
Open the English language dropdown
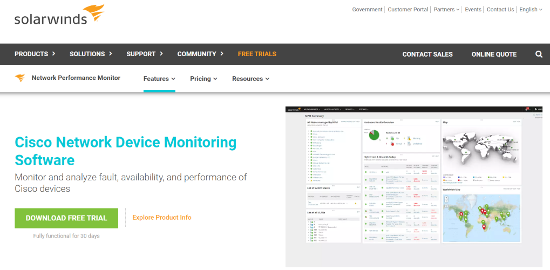point(531,10)
